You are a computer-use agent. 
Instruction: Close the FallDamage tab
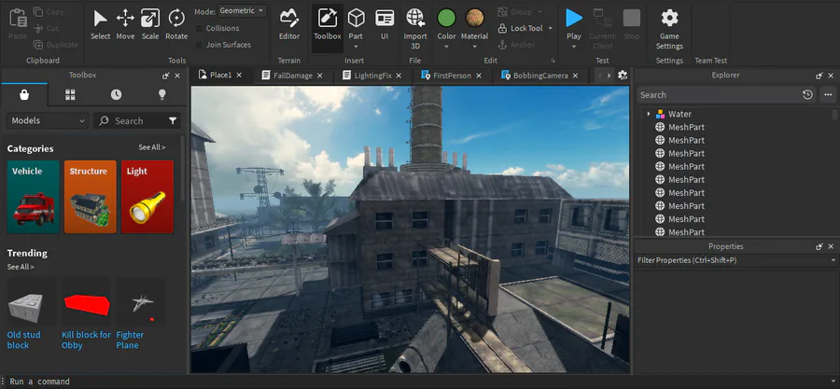pos(320,76)
